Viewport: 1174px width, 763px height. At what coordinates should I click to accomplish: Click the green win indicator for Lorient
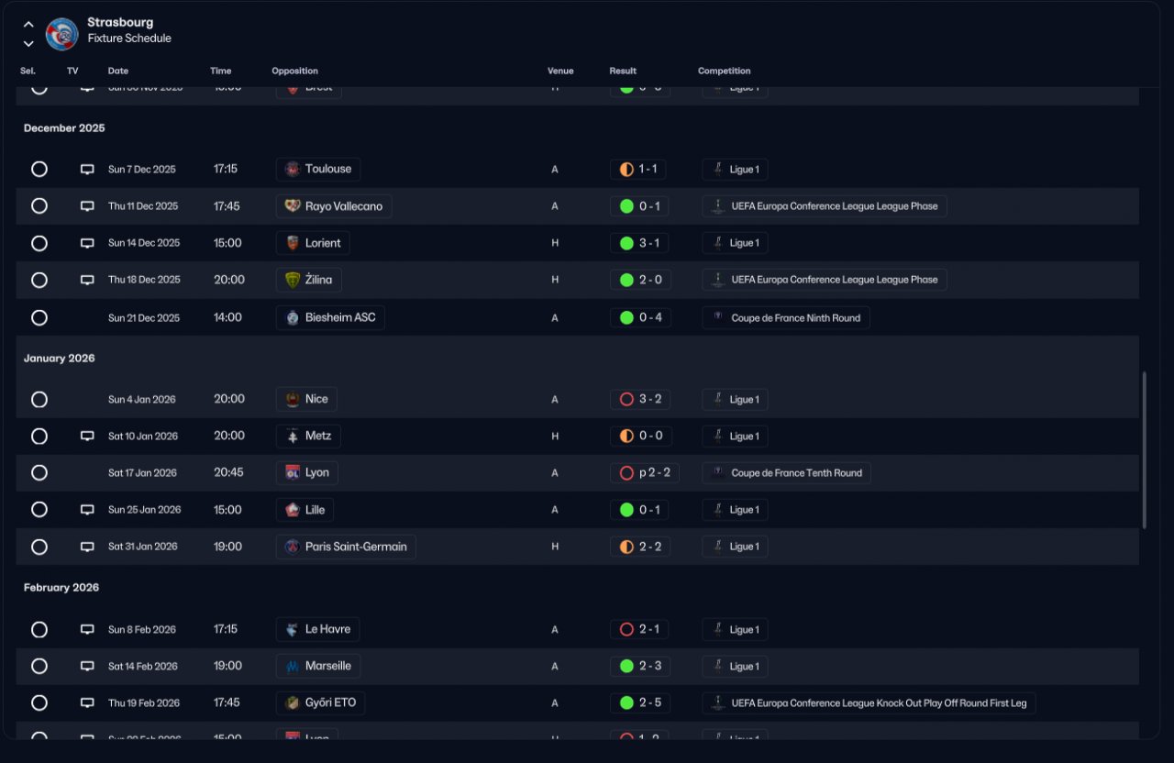pos(626,243)
